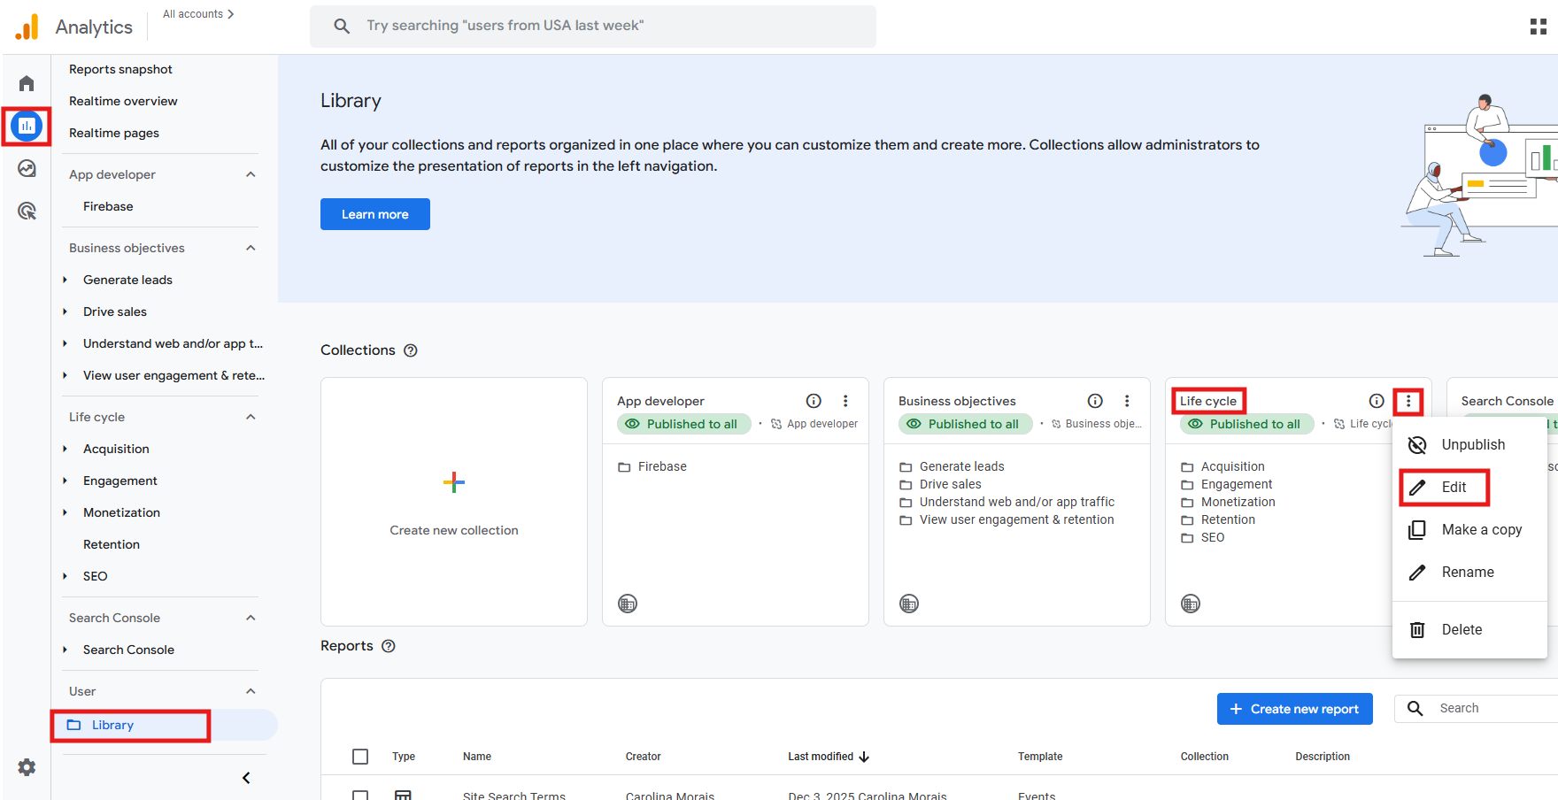Click the Learn more button

point(375,214)
